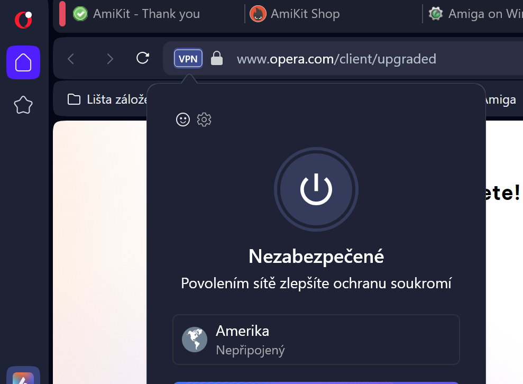
Task: Select the Amiga on Win tab
Action: click(476, 14)
